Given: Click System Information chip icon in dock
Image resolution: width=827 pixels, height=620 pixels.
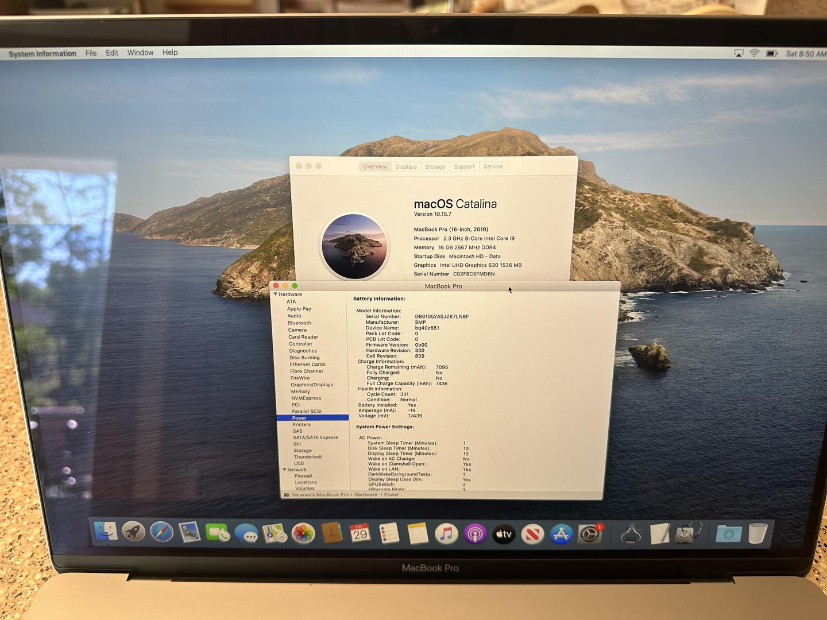Looking at the screenshot, I should pos(631,534).
